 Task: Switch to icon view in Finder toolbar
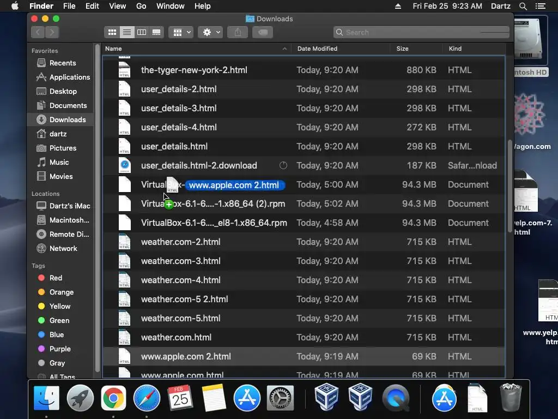[112, 32]
